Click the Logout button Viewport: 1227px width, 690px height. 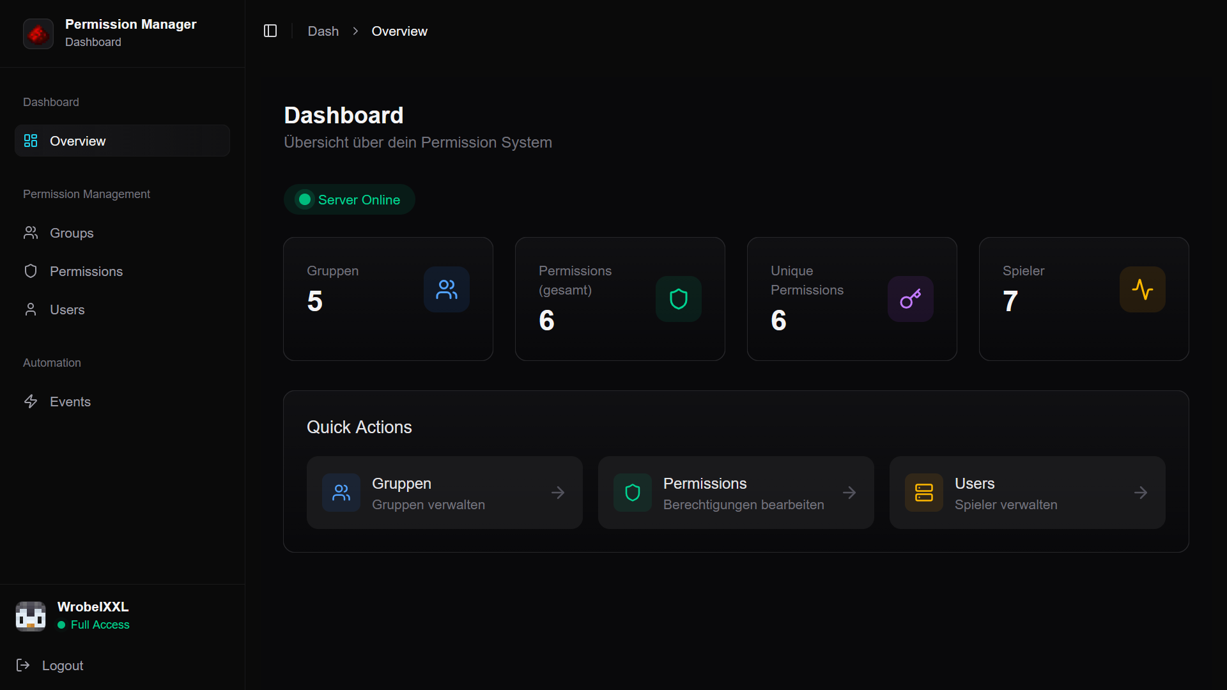49,665
